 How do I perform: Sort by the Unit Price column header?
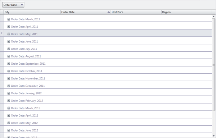click(136, 12)
